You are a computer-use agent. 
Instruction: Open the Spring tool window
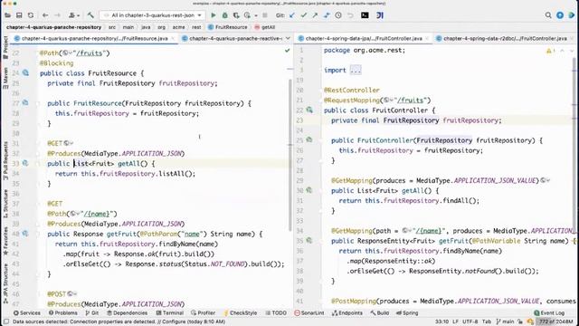pyautogui.click(x=407, y=312)
